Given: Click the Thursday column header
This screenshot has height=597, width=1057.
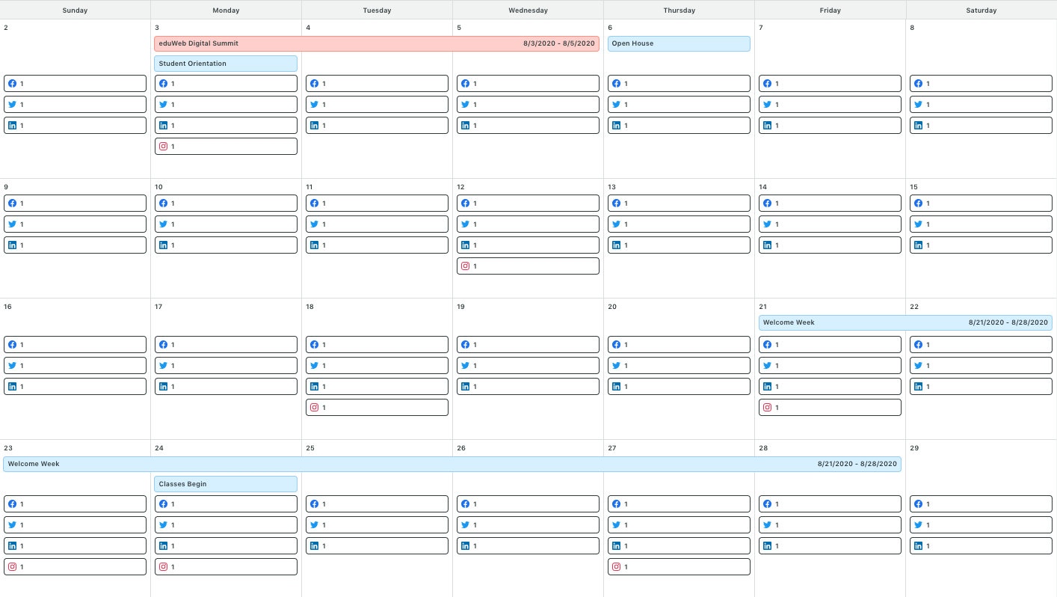Looking at the screenshot, I should click(x=679, y=10).
